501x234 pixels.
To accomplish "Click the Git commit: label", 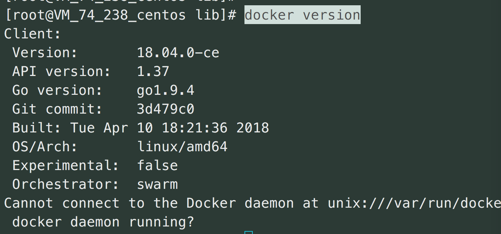I will [x=57, y=109].
